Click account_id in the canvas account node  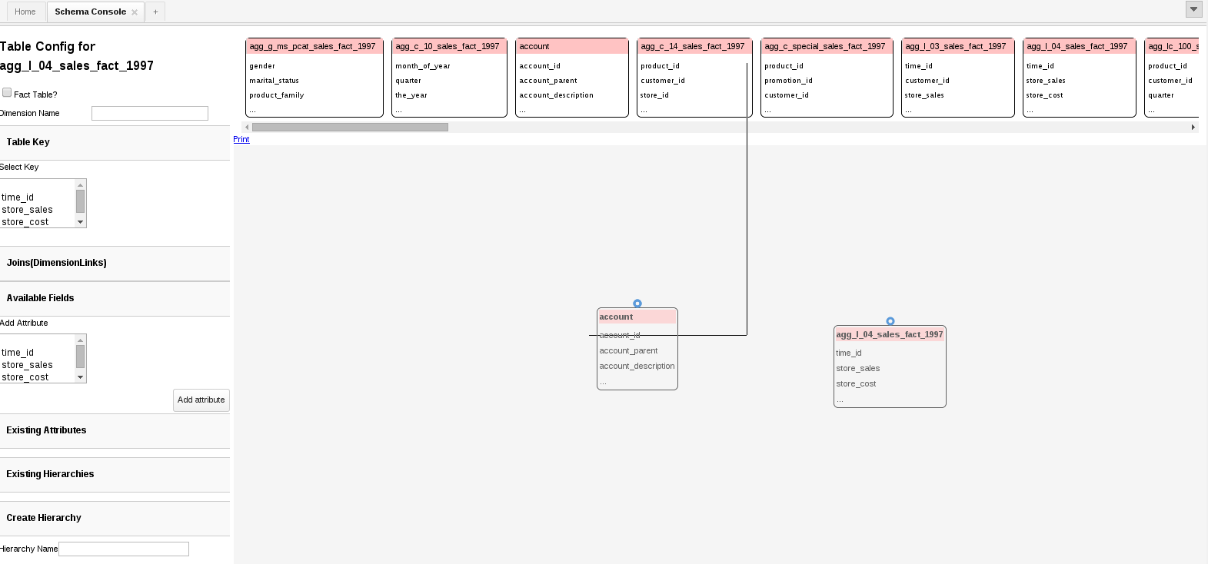[x=620, y=335]
